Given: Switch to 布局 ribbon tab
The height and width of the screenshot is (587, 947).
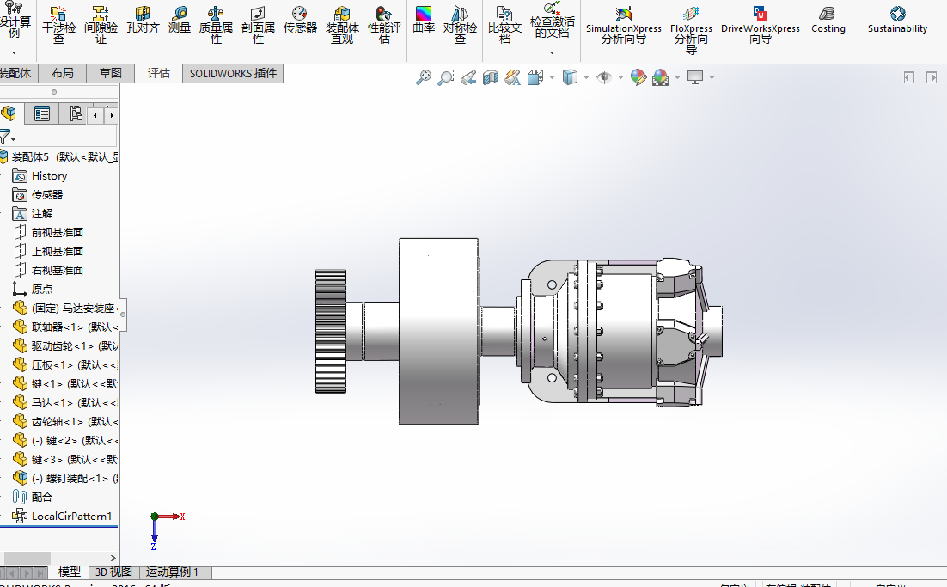Looking at the screenshot, I should pos(62,73).
